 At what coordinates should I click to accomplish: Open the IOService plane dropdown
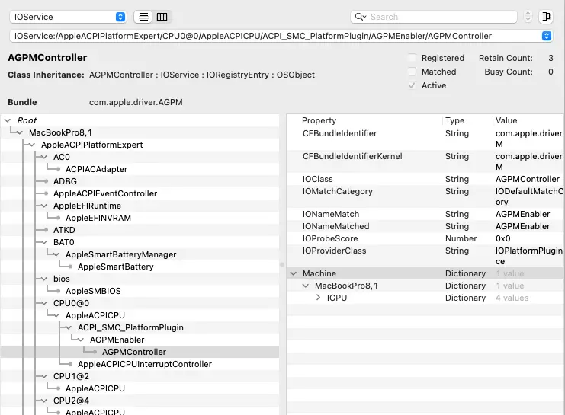(x=68, y=17)
